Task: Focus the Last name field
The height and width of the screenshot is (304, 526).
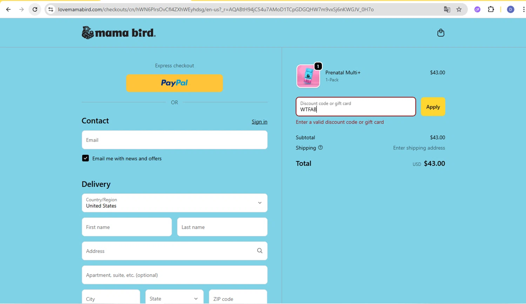Action: tap(222, 227)
